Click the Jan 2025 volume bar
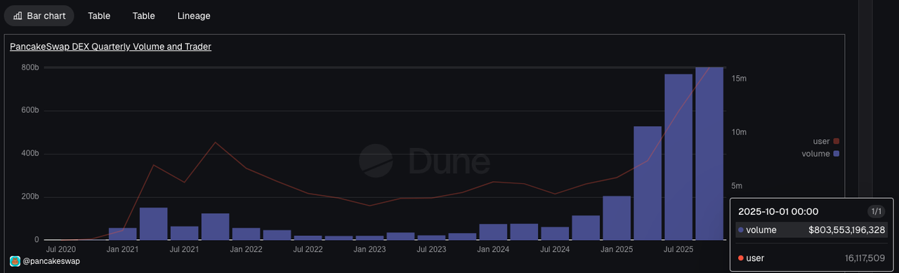The height and width of the screenshot is (273, 899). tap(617, 218)
